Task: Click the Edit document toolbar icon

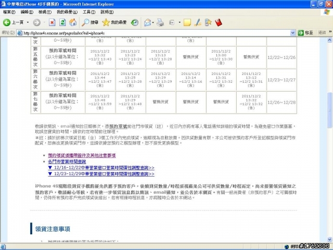Action: point(172,22)
